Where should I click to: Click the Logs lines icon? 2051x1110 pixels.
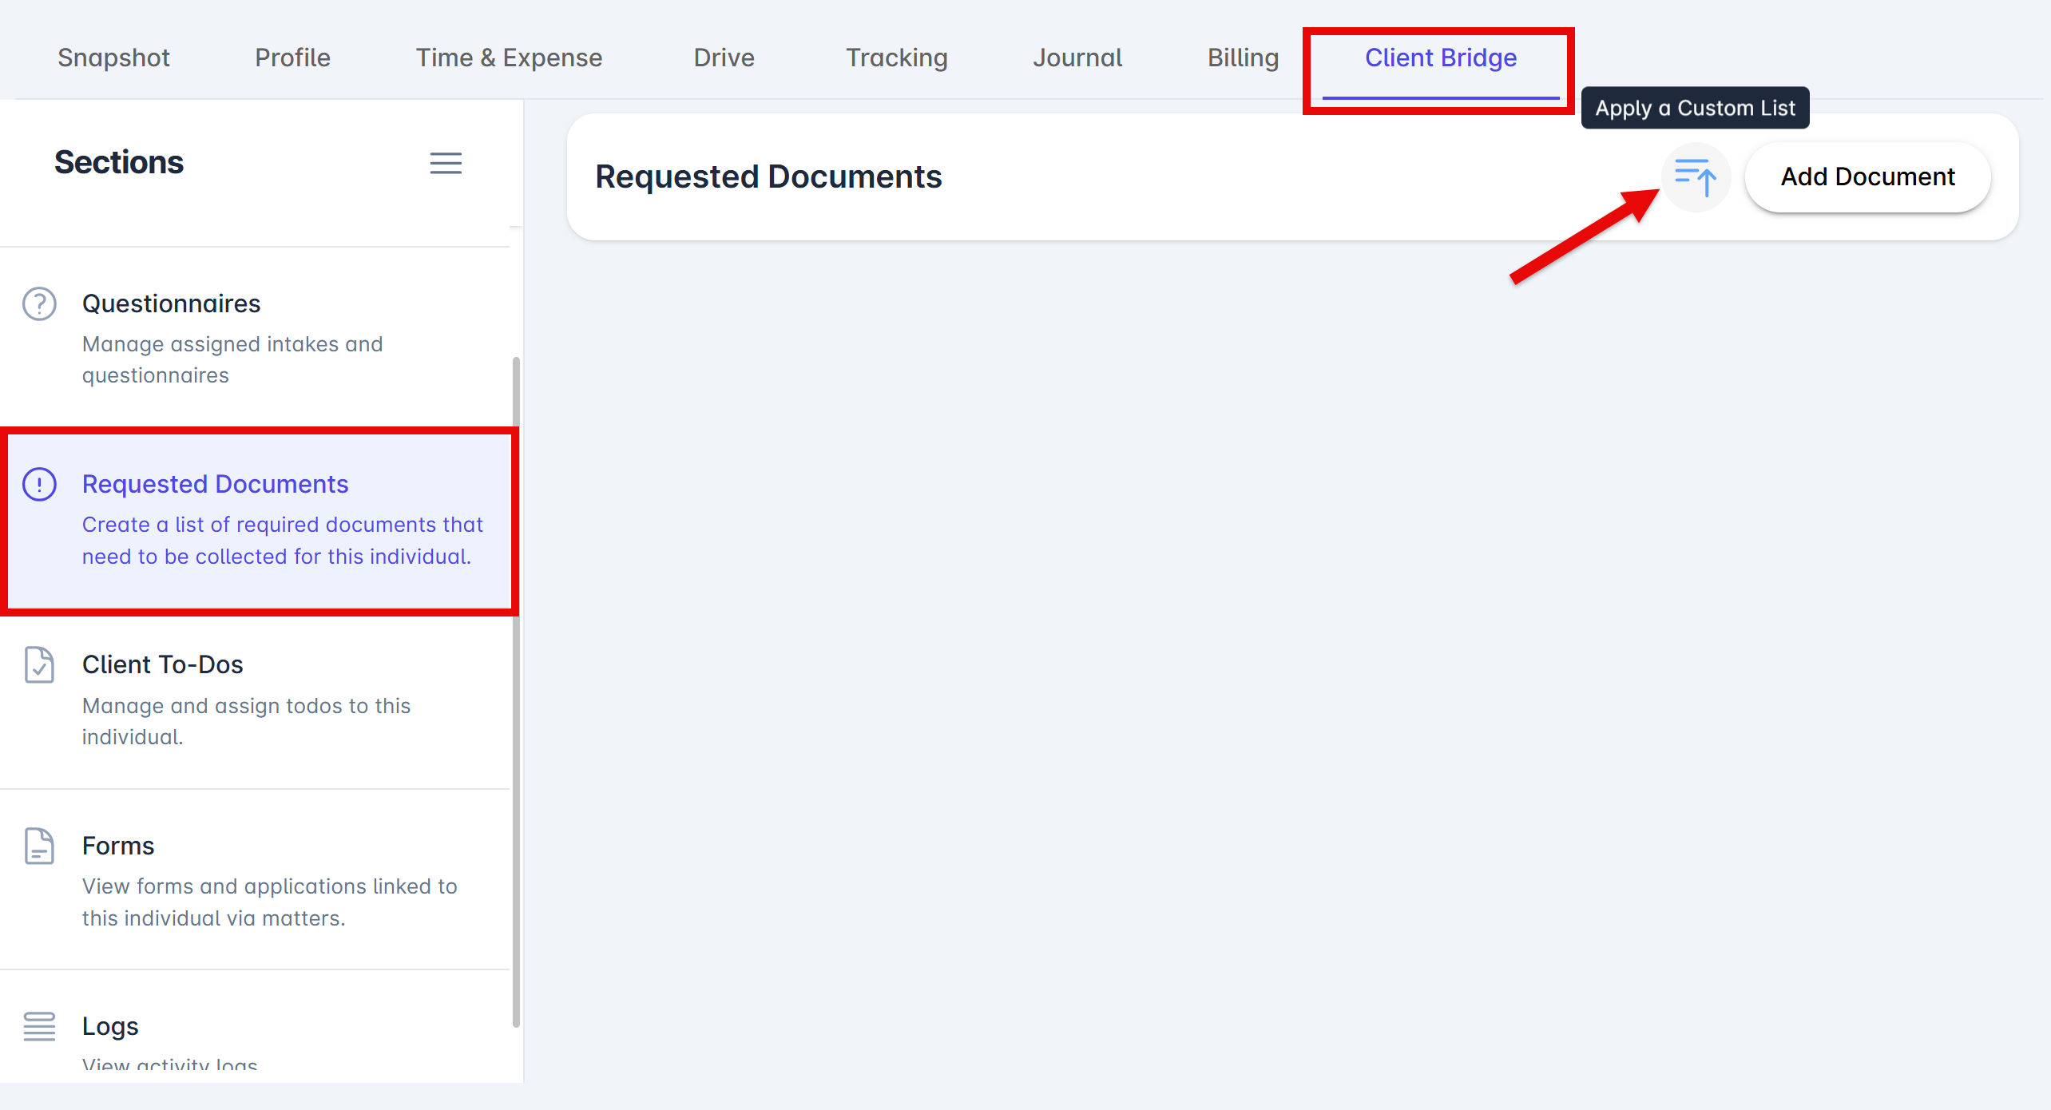39,1026
